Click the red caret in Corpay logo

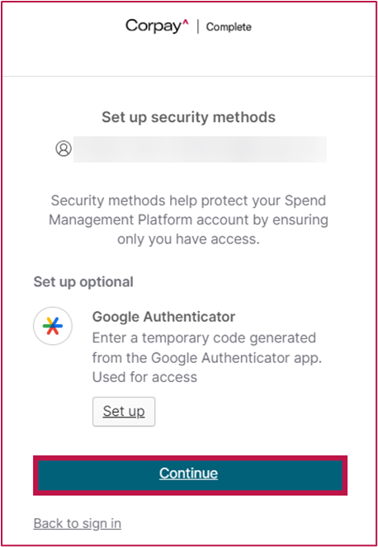point(186,23)
